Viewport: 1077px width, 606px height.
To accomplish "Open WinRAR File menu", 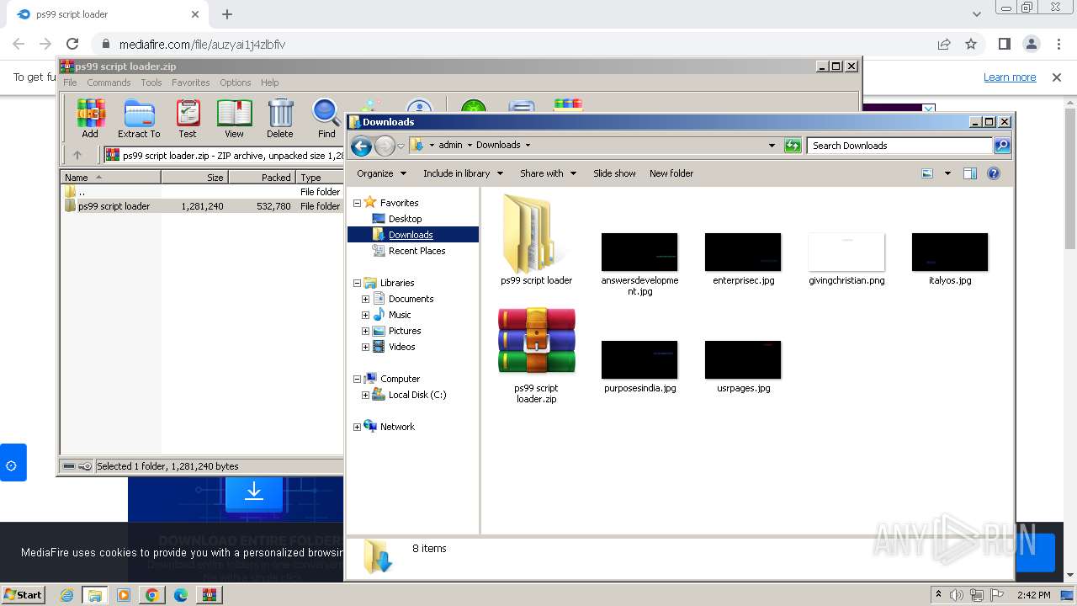I will [70, 82].
